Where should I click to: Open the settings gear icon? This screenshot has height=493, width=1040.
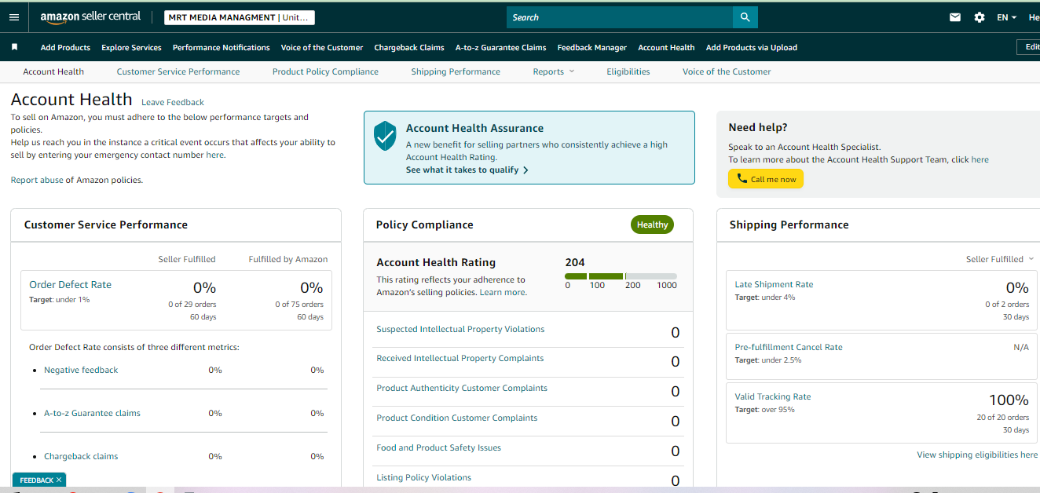click(x=980, y=17)
